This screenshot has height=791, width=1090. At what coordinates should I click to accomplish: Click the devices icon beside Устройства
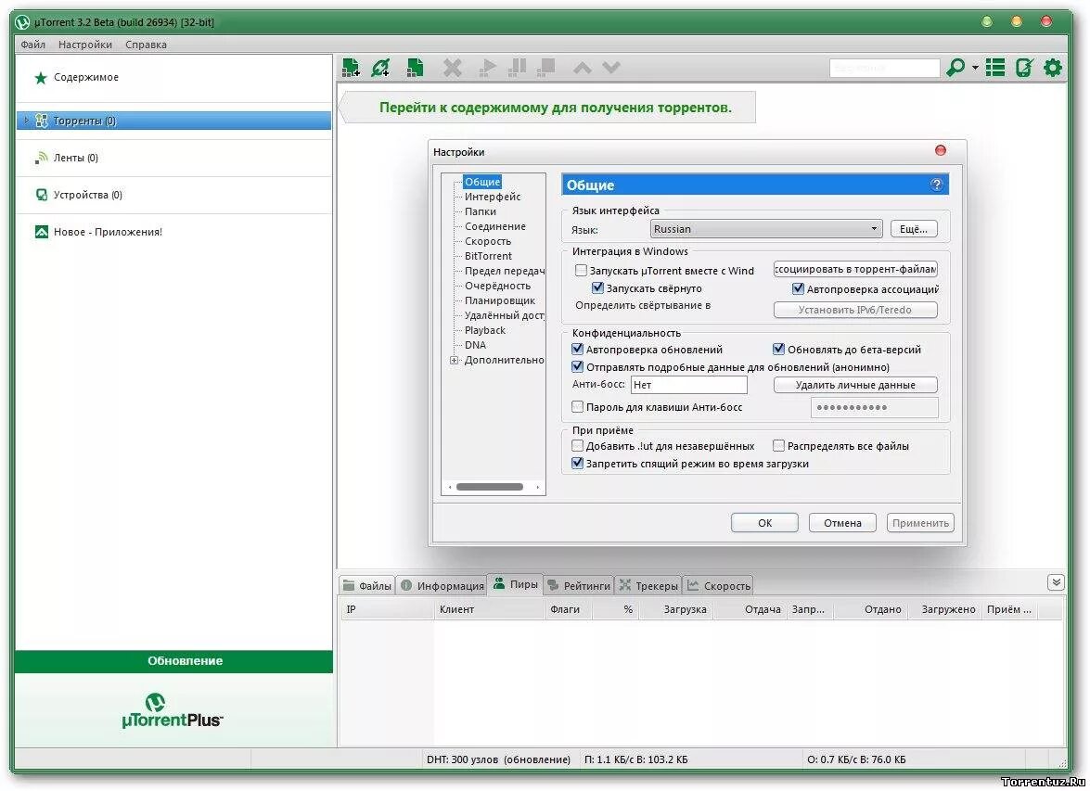[41, 195]
